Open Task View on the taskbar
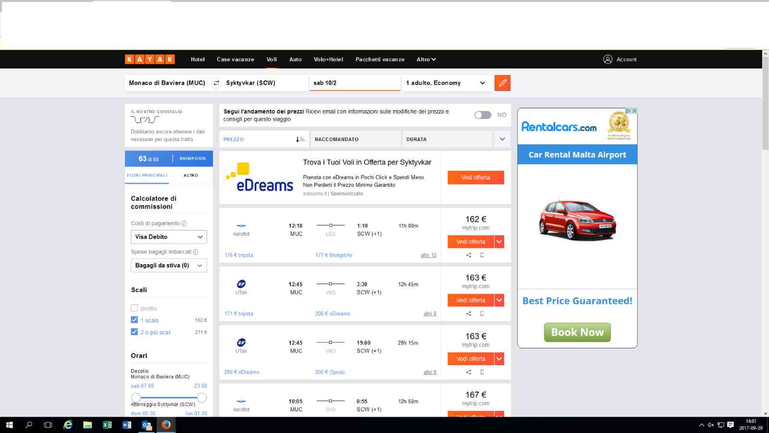 [x=48, y=425]
